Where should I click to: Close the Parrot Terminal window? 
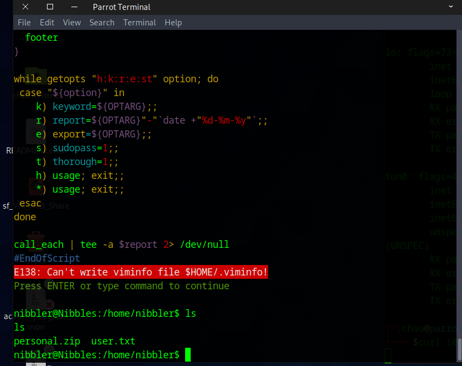pos(25,7)
